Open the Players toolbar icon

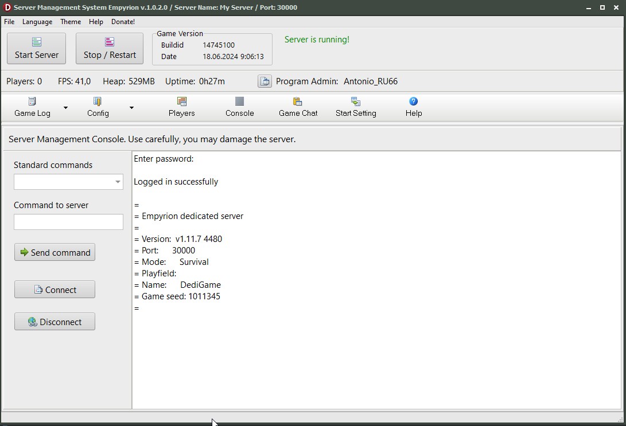click(x=182, y=107)
